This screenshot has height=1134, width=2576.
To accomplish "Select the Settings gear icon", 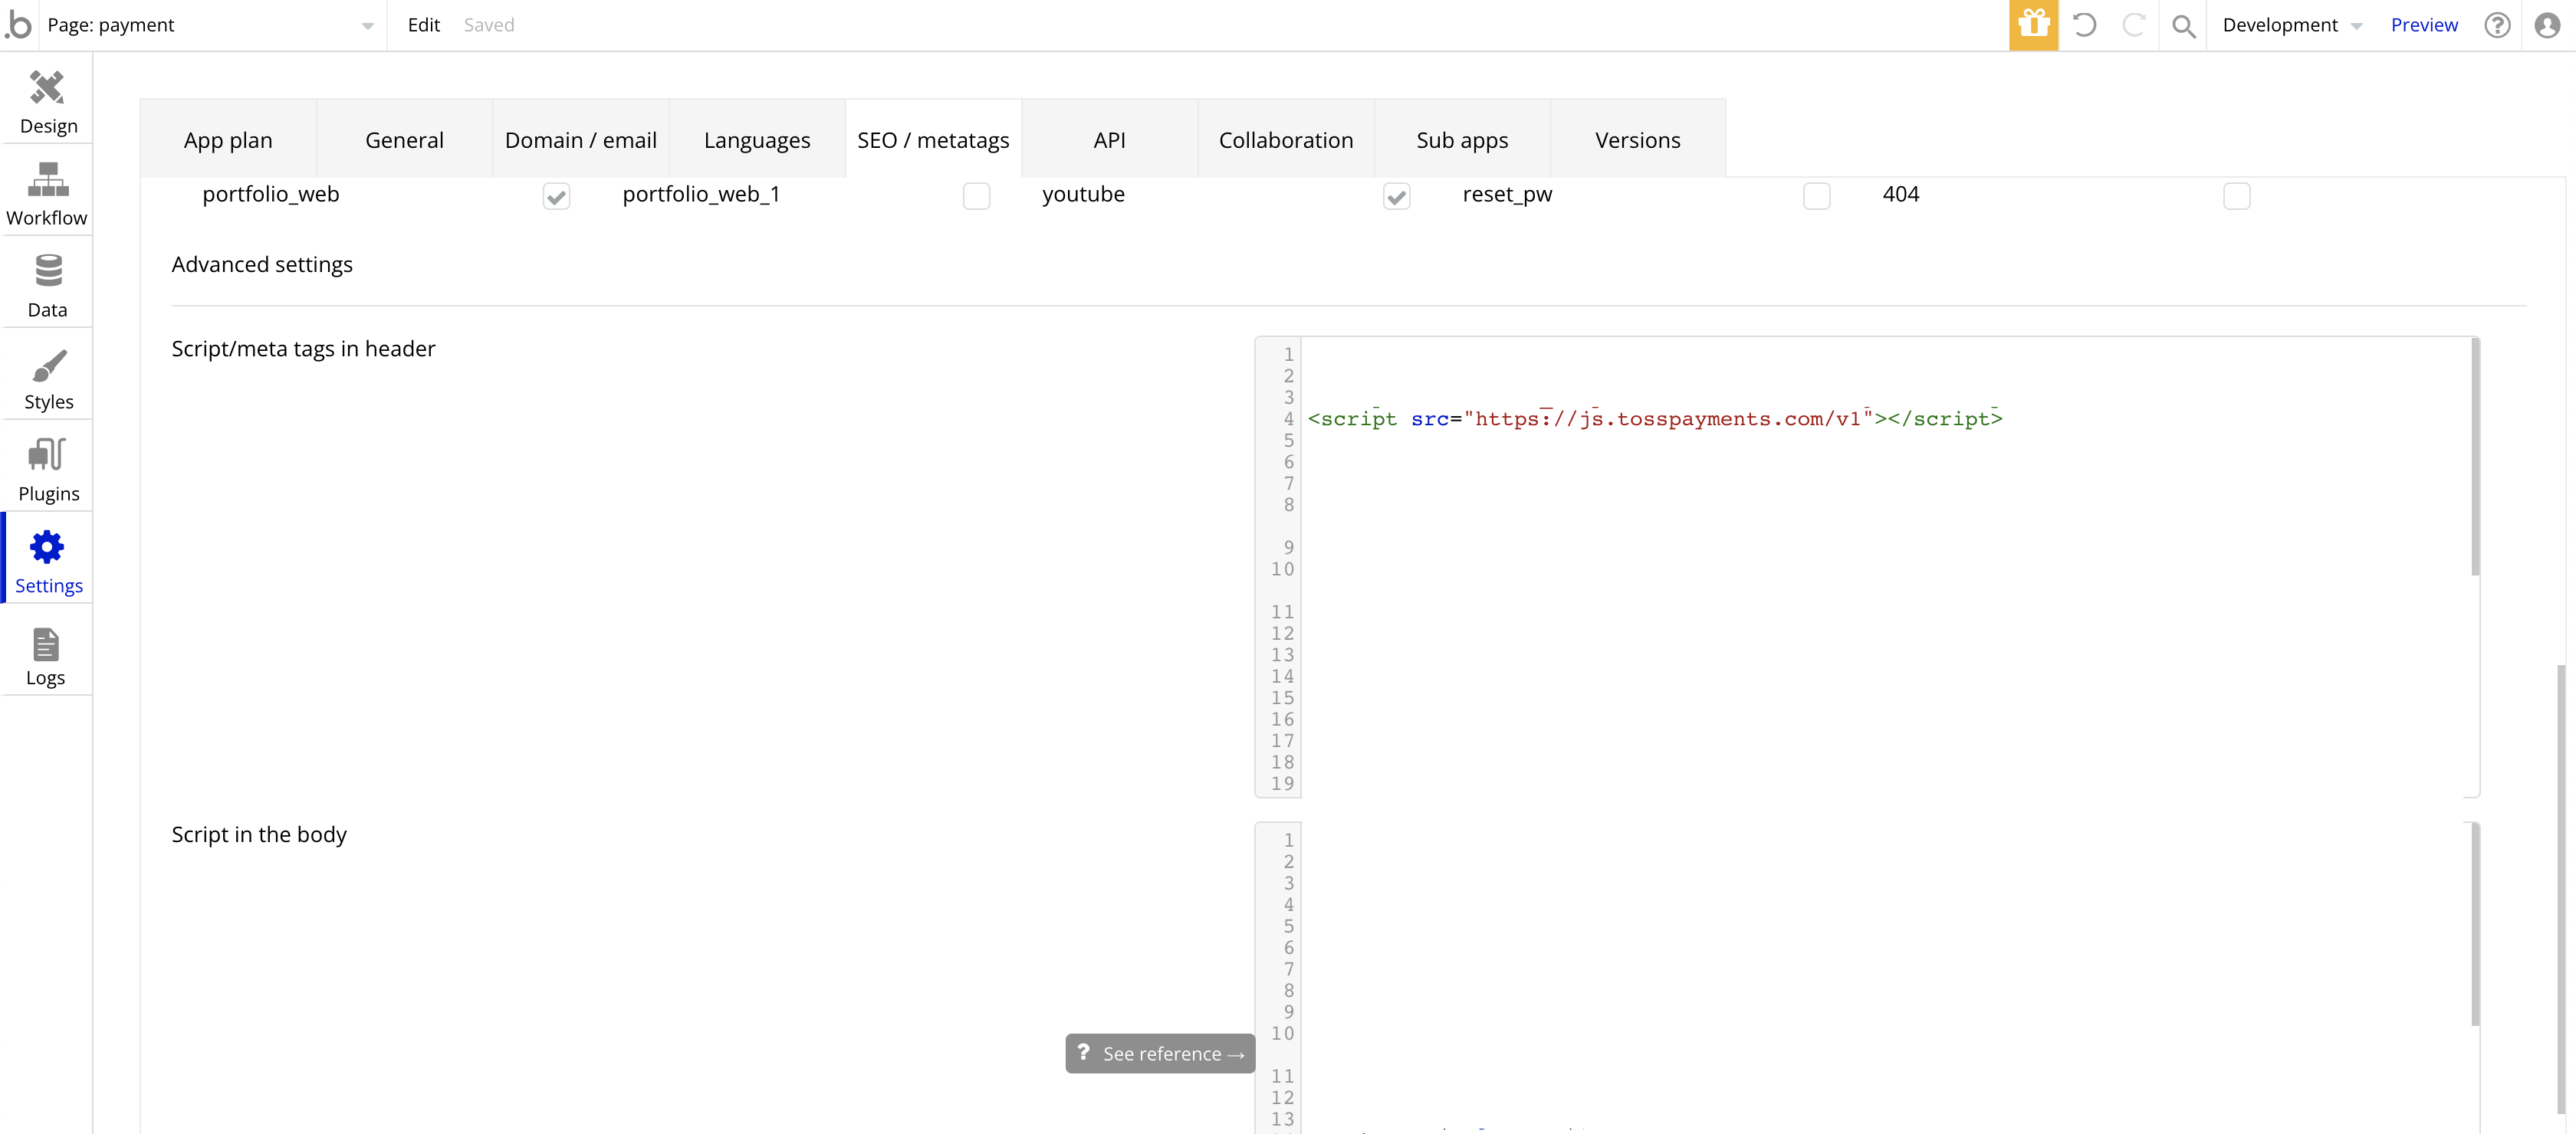I will [x=47, y=548].
